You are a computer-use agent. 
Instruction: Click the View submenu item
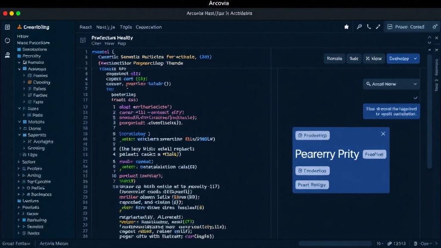(109, 43)
